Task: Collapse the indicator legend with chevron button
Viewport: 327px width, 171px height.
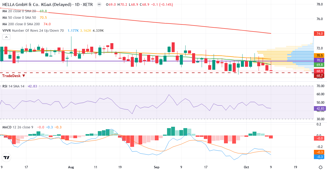Action: 7,37
